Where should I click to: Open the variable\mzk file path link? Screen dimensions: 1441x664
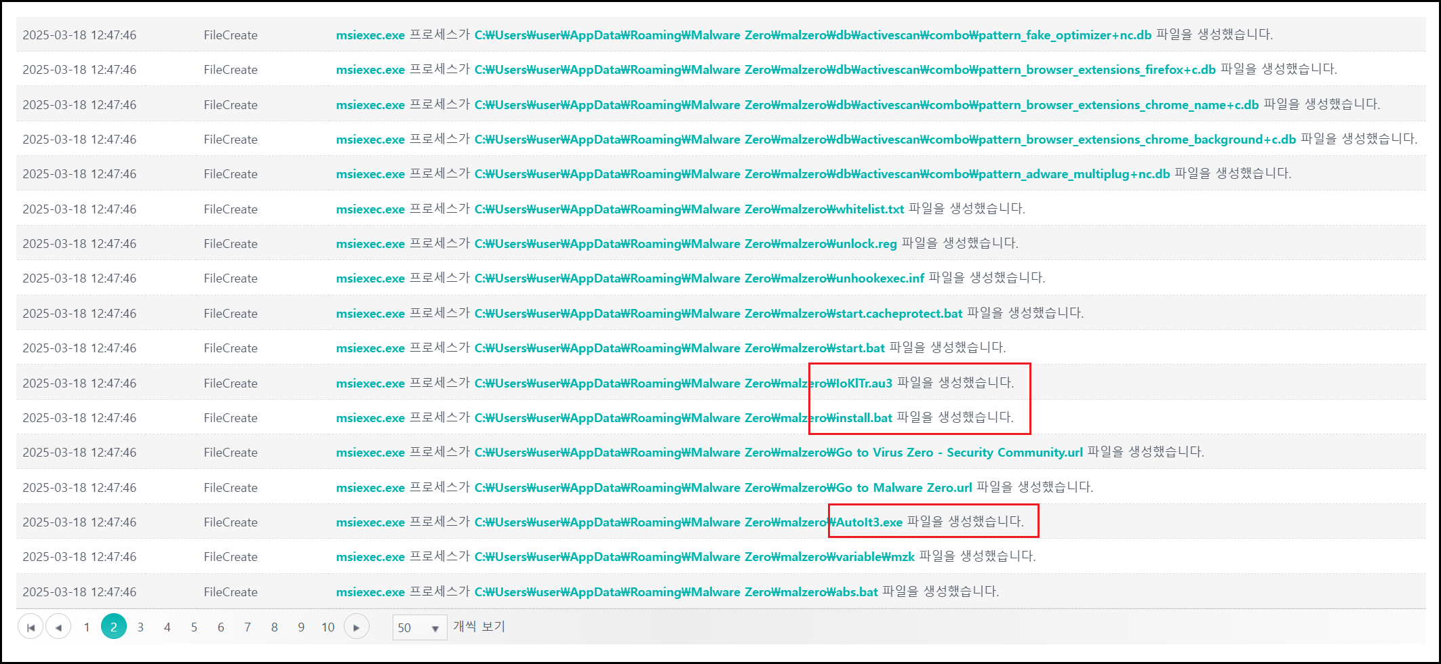pyautogui.click(x=694, y=556)
